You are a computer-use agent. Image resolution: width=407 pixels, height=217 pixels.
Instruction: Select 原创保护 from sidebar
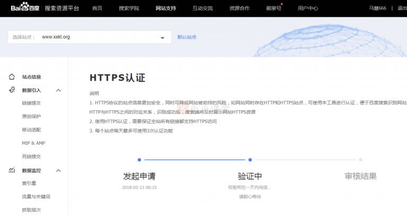pyautogui.click(x=31, y=117)
